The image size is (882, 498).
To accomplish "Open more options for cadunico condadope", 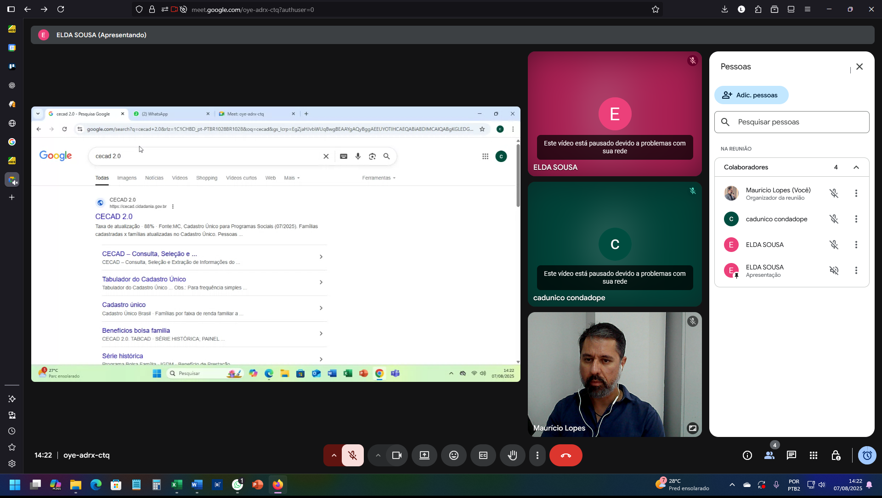I will pyautogui.click(x=856, y=219).
